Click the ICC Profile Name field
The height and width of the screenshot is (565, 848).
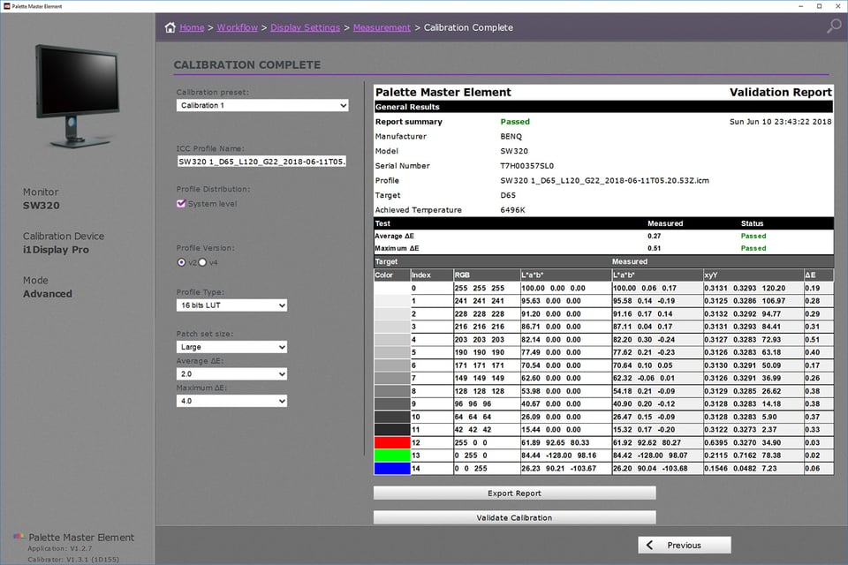[x=261, y=162]
